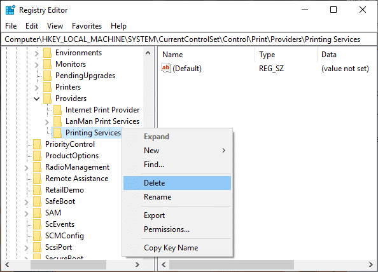Expand the RadioManagement key
This screenshot has width=378, height=272.
(x=27, y=168)
